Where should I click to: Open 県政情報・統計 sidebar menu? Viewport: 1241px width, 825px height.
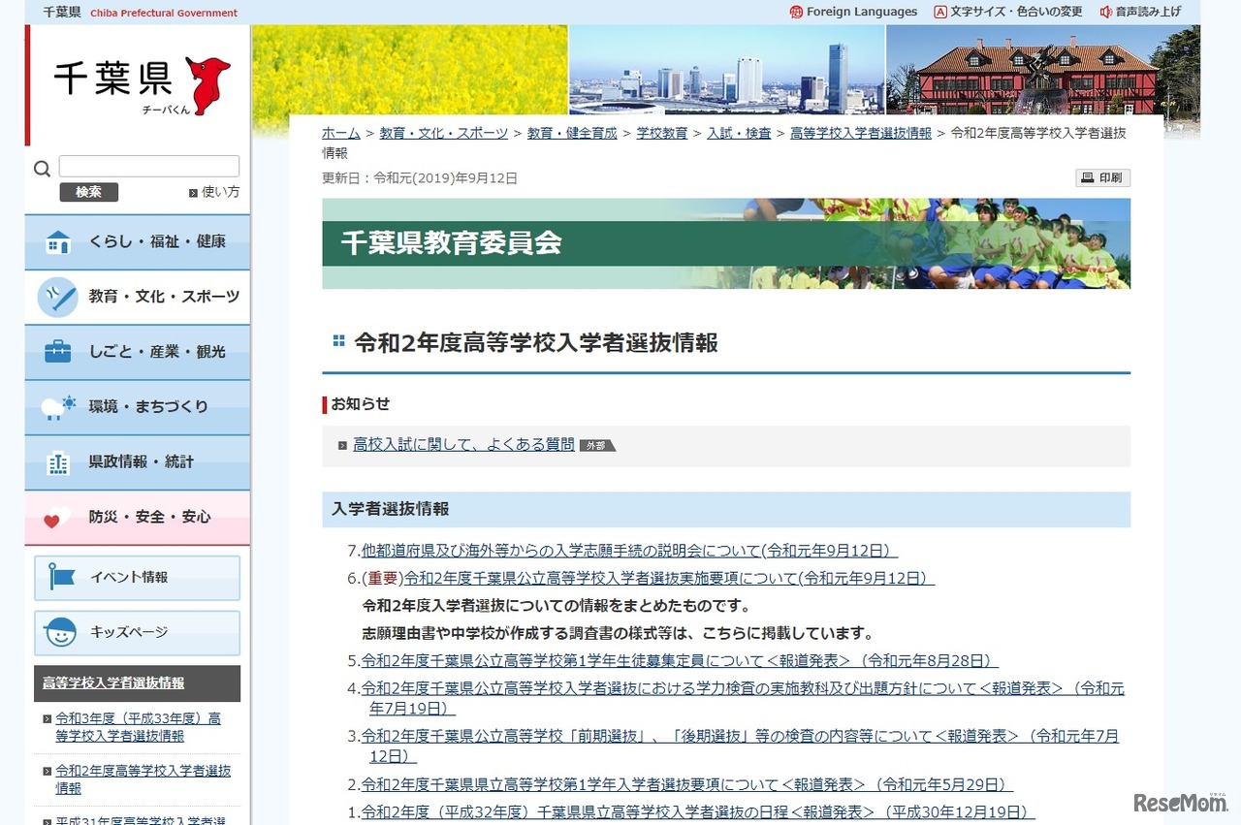coord(141,462)
